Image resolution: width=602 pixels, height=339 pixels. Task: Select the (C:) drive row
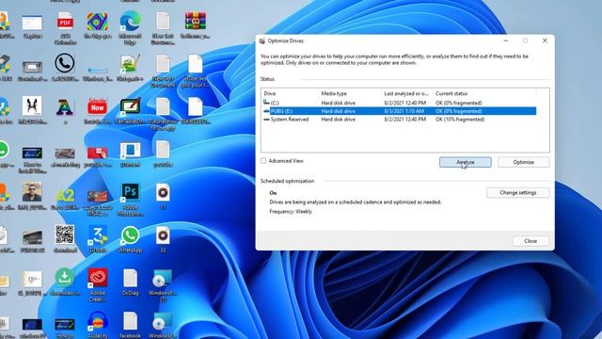399,103
